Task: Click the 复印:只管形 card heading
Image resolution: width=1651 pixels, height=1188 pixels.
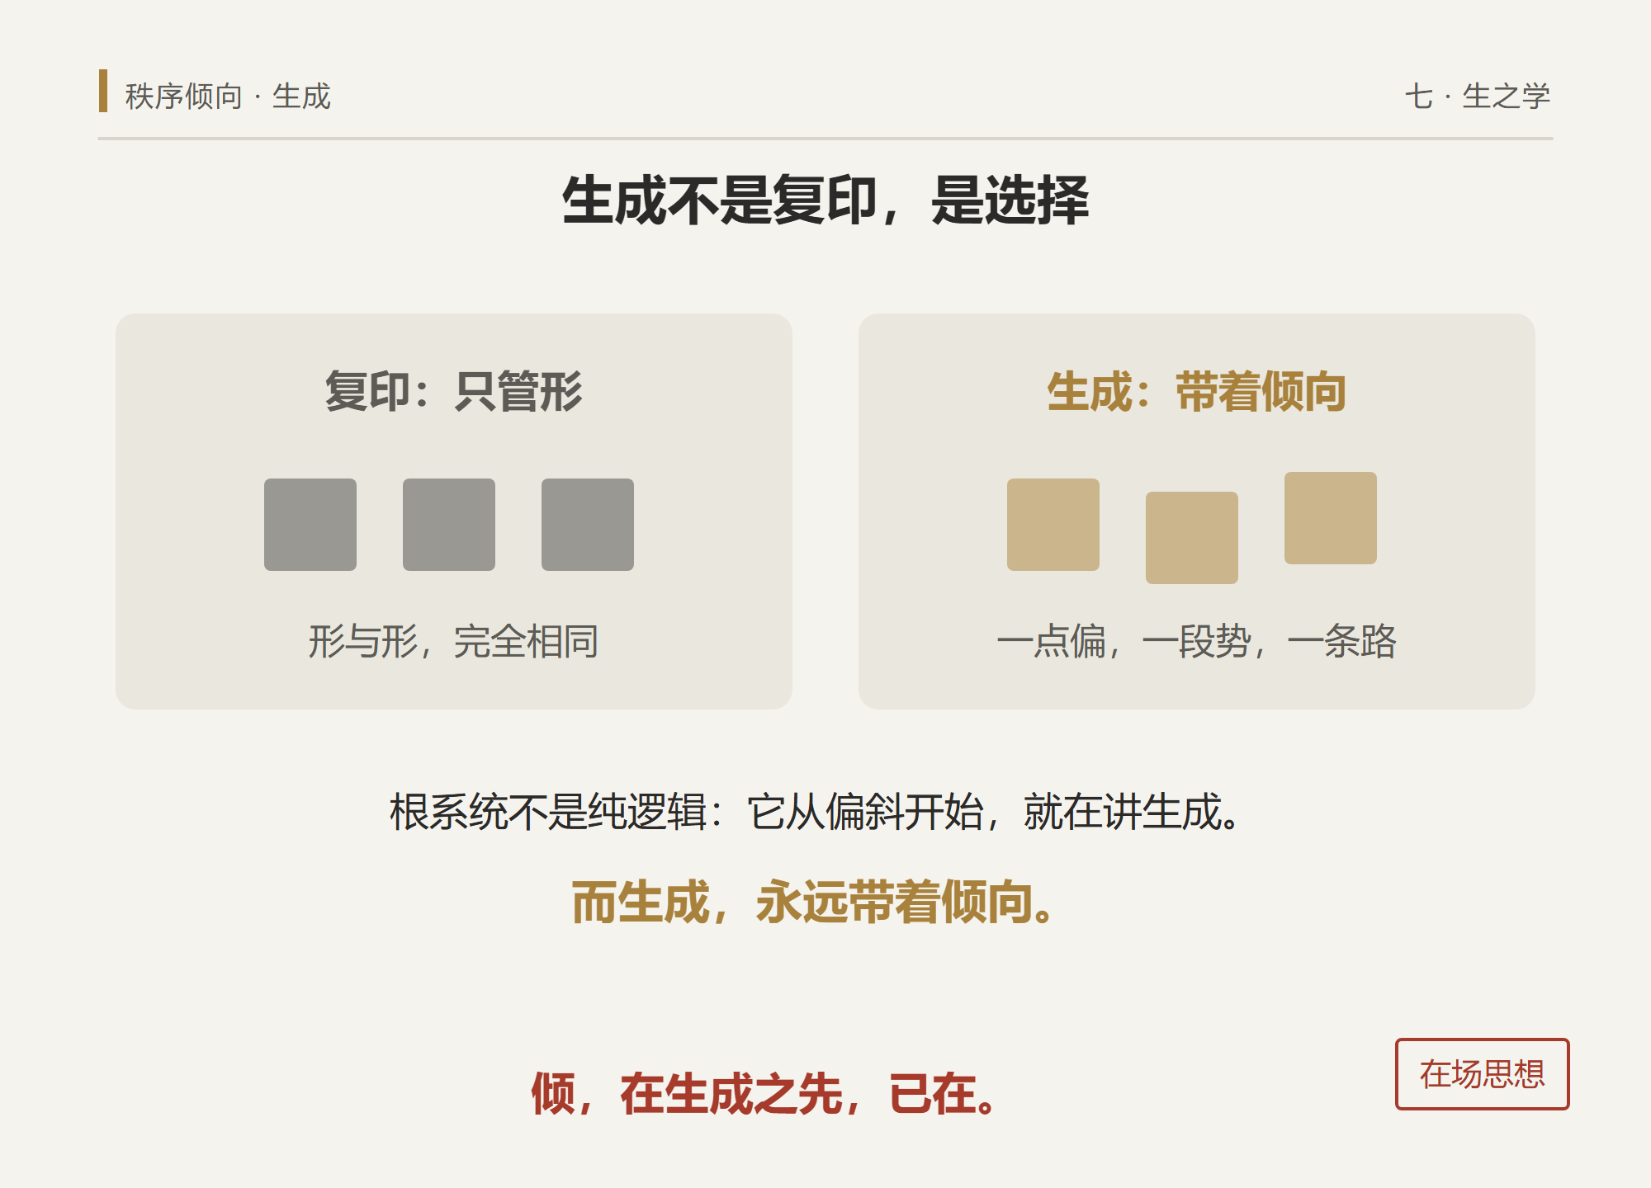Action: [x=454, y=391]
